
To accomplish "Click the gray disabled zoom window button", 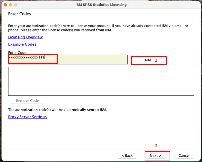I will click(x=16, y=5).
